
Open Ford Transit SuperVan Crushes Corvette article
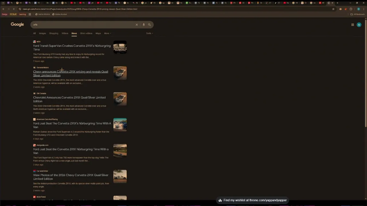tap(72, 47)
